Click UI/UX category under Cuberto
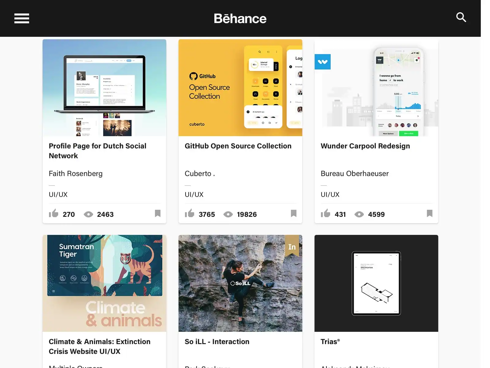 [194, 194]
